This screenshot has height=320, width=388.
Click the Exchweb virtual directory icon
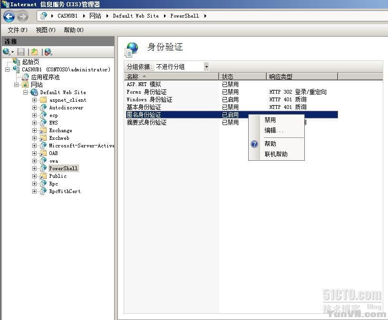43,138
